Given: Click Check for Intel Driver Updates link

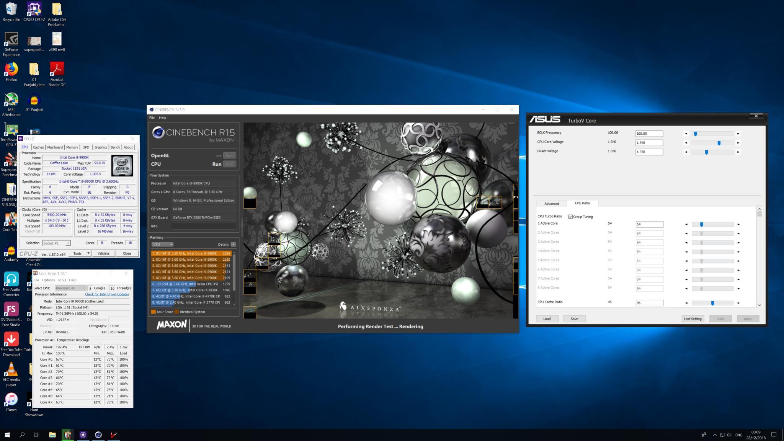Looking at the screenshot, I should 107,294.
